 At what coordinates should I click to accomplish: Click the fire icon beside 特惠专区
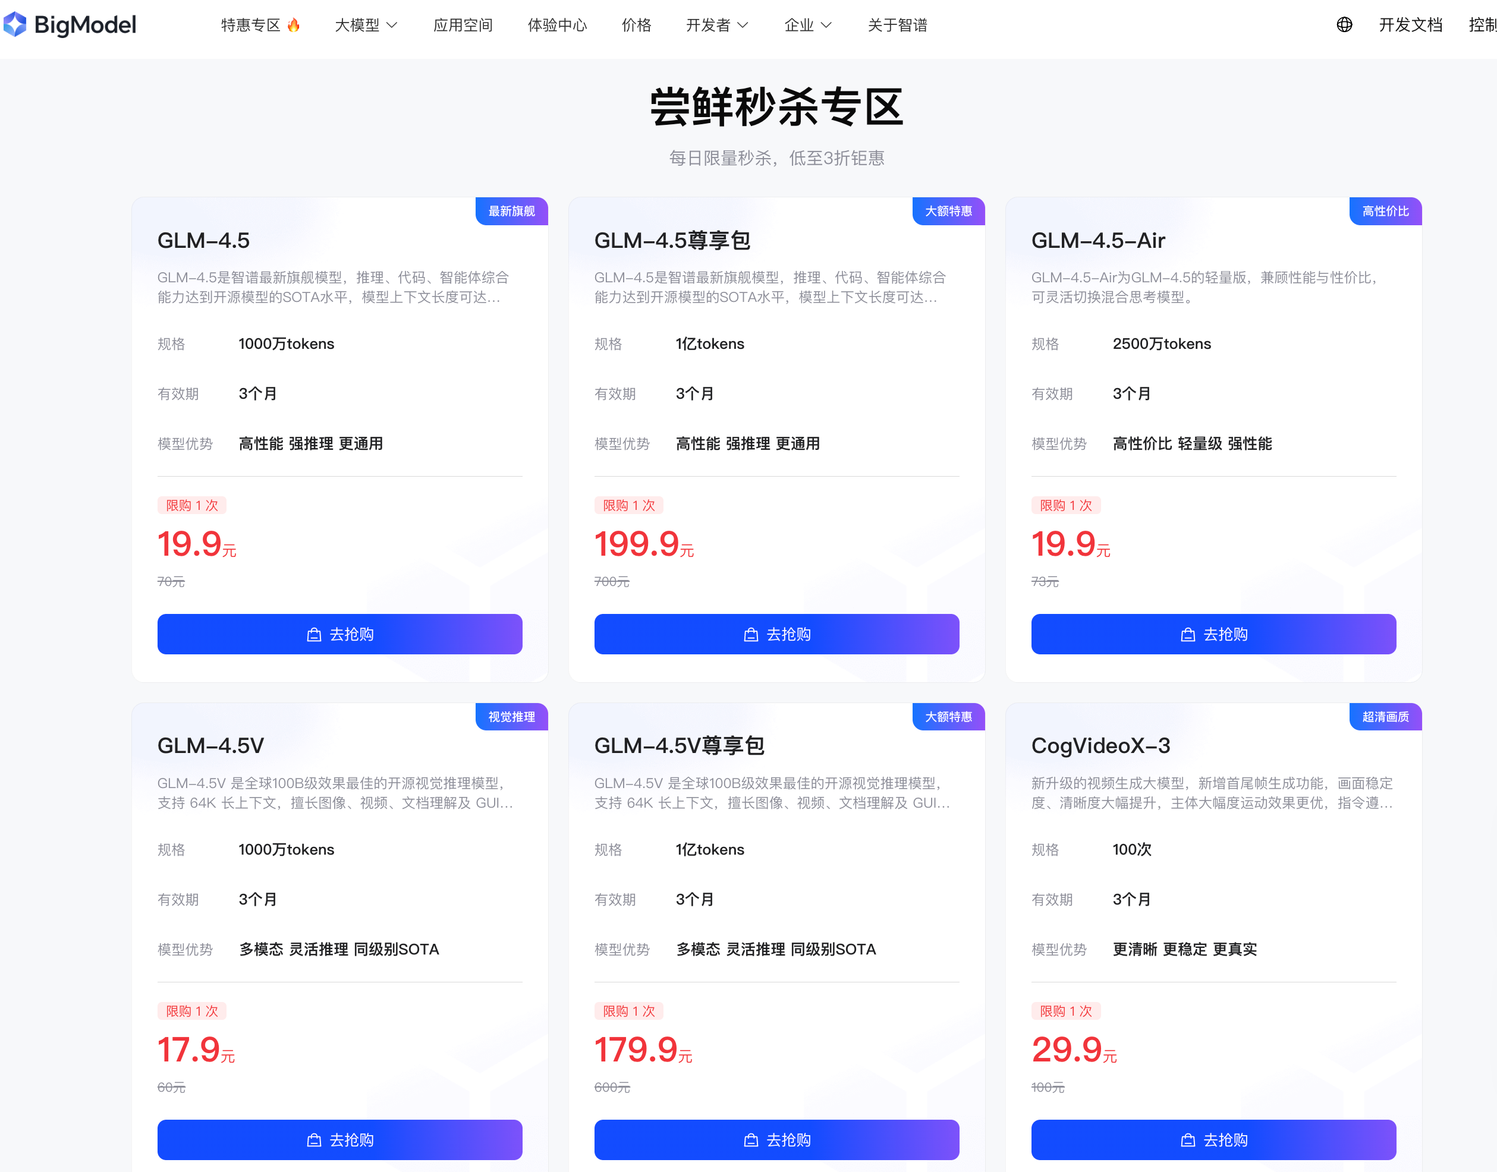(294, 25)
